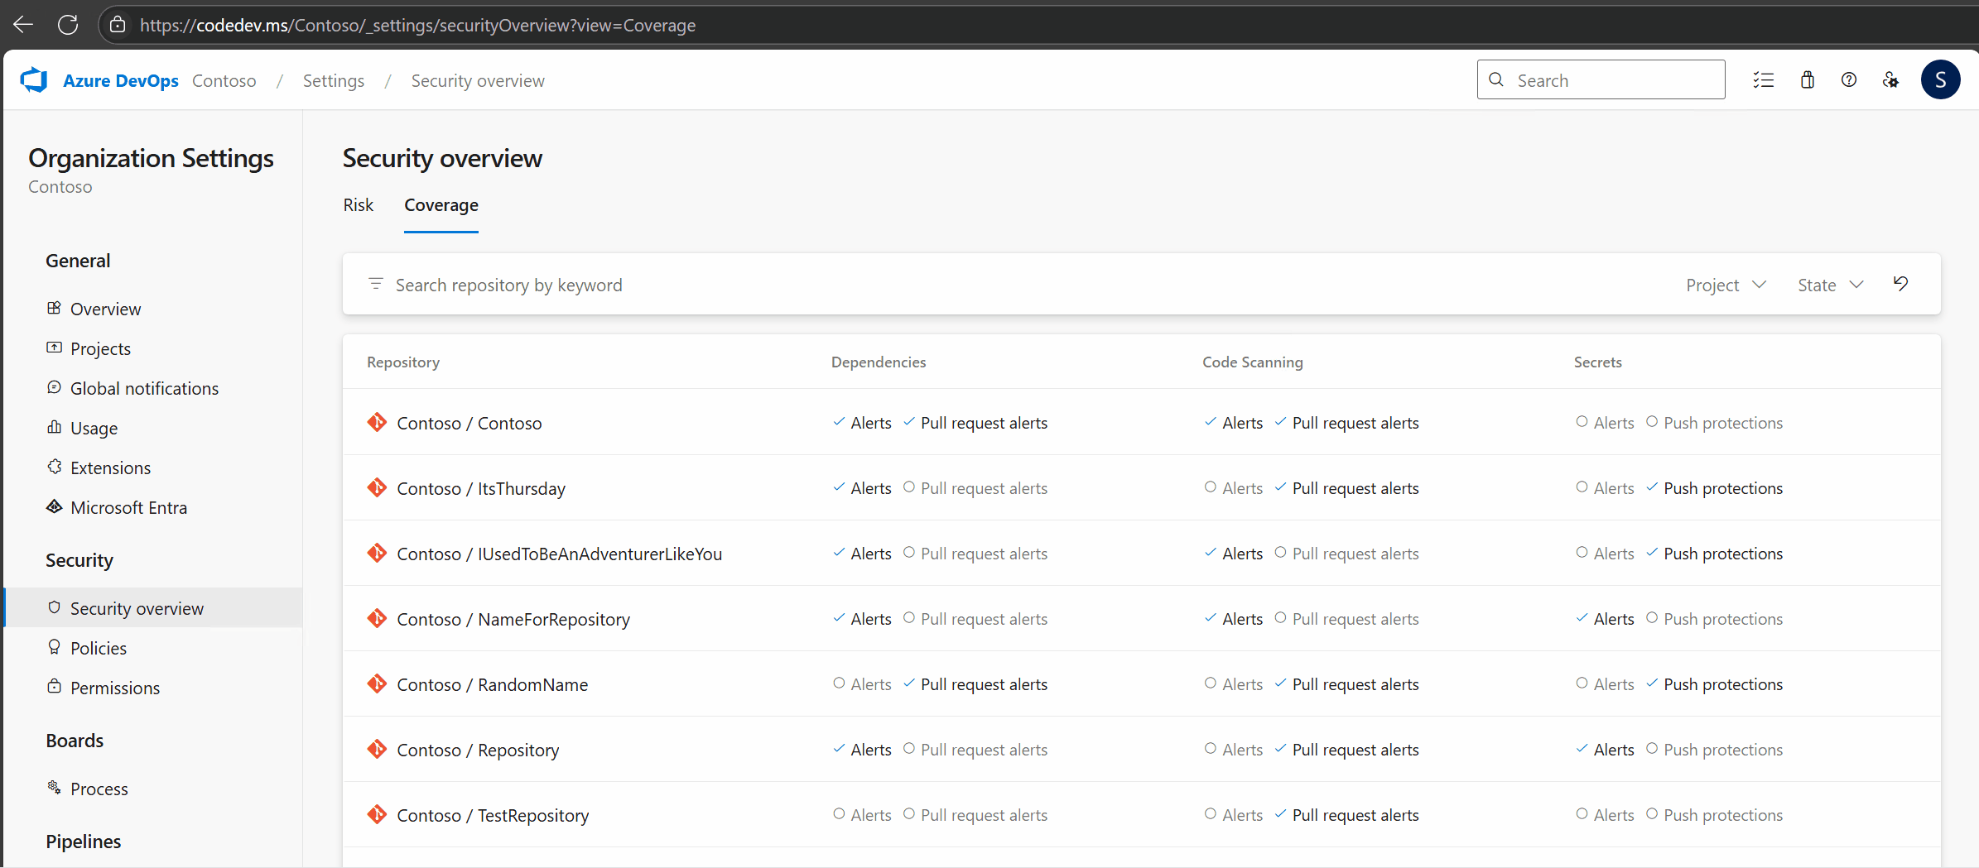Click the Search repository by keyword field
This screenshot has width=1979, height=868.
click(509, 284)
